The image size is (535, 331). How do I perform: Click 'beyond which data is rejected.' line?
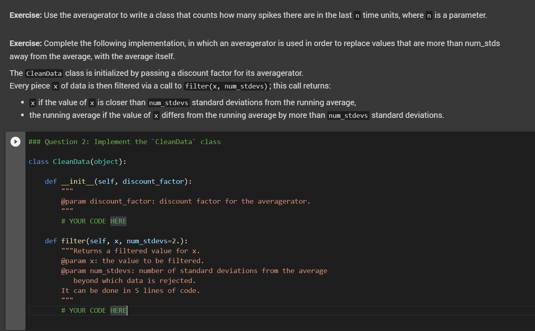click(135, 281)
